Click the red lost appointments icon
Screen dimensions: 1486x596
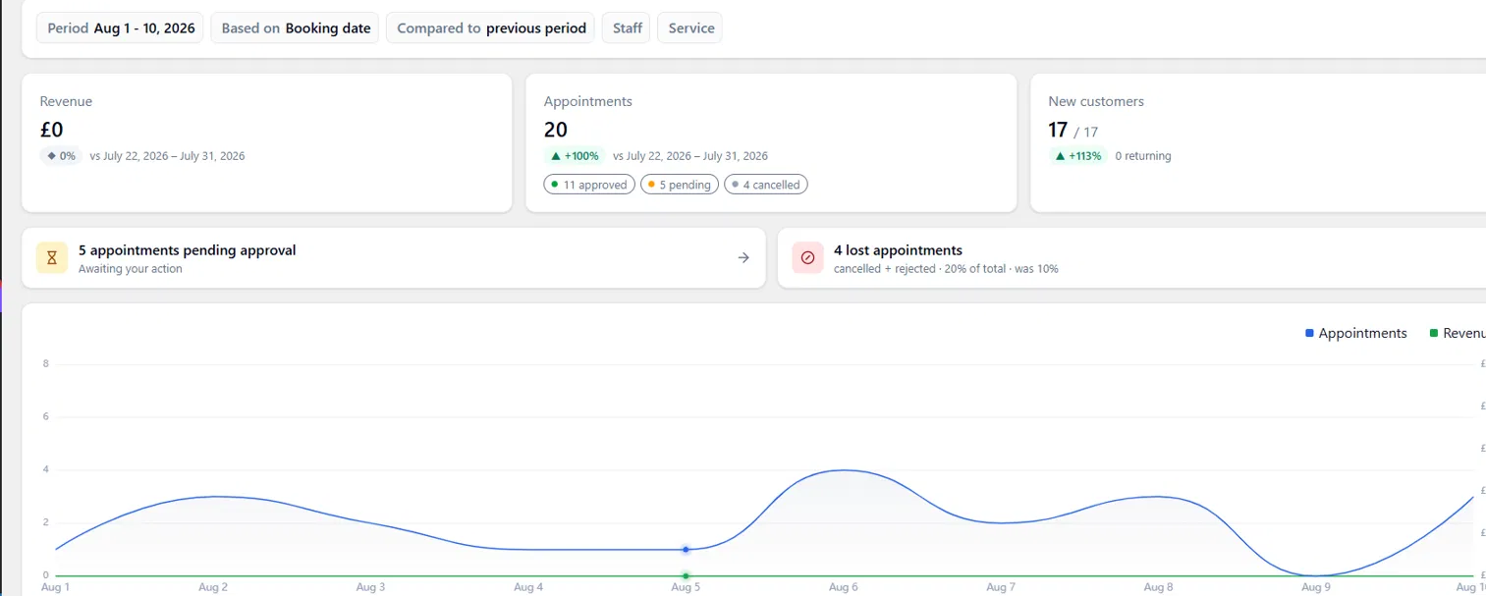tap(808, 258)
